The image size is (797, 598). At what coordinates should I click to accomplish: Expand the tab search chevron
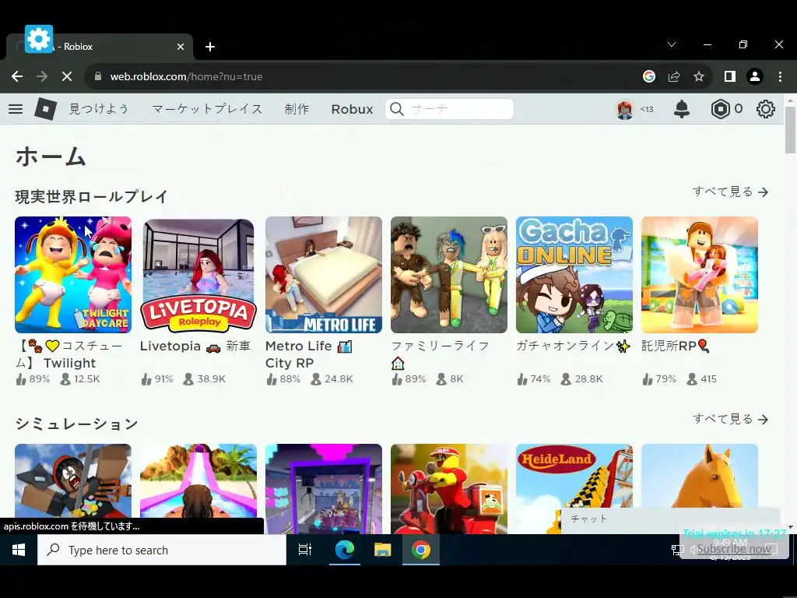tap(672, 44)
